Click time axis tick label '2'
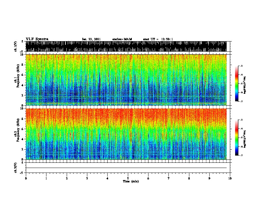This screenshot has height=200, width=259. tap(67, 178)
